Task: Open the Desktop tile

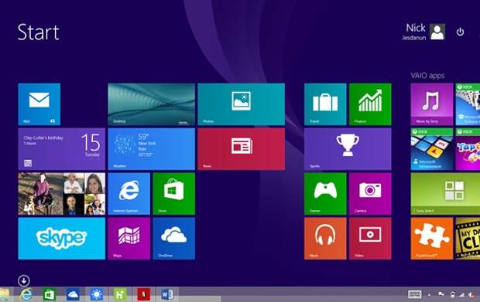Action: pos(151,104)
